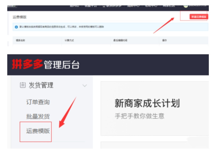This screenshot has width=215, height=151.
Task: Click the 发货管理 clipboard icon in the sidebar
Action: coord(23,85)
